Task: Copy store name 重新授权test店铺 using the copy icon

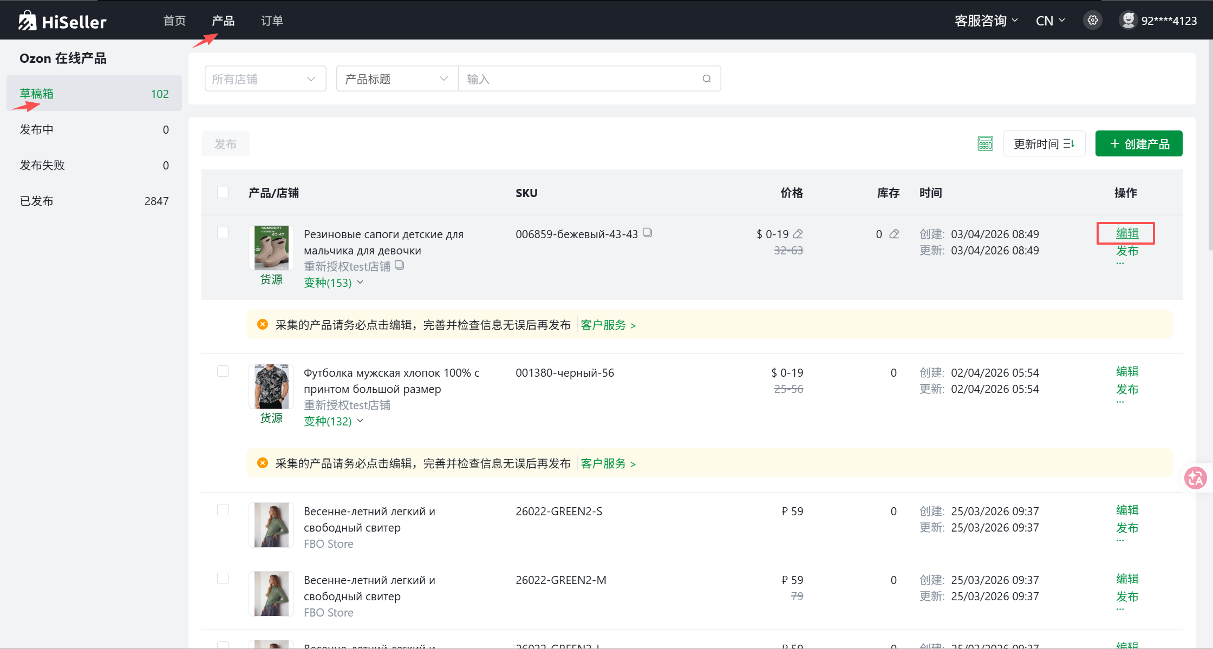Action: (x=400, y=265)
